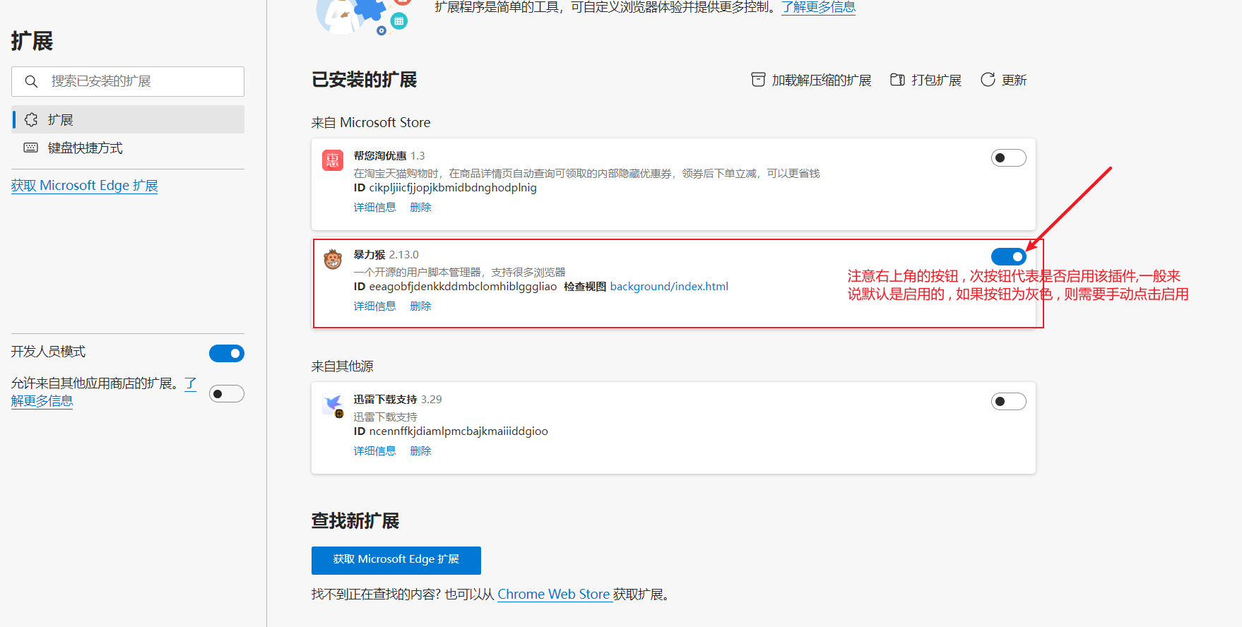Click the search magnifier icon
Screen dimensions: 1242x627
click(31, 81)
